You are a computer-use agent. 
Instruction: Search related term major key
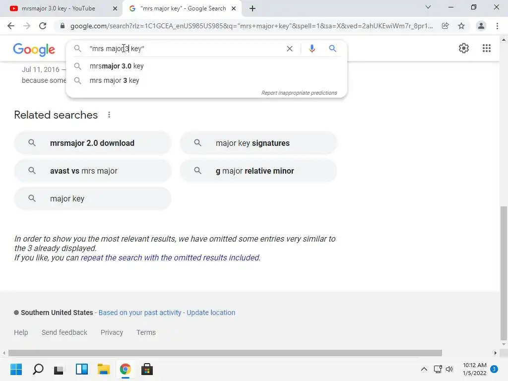click(93, 198)
